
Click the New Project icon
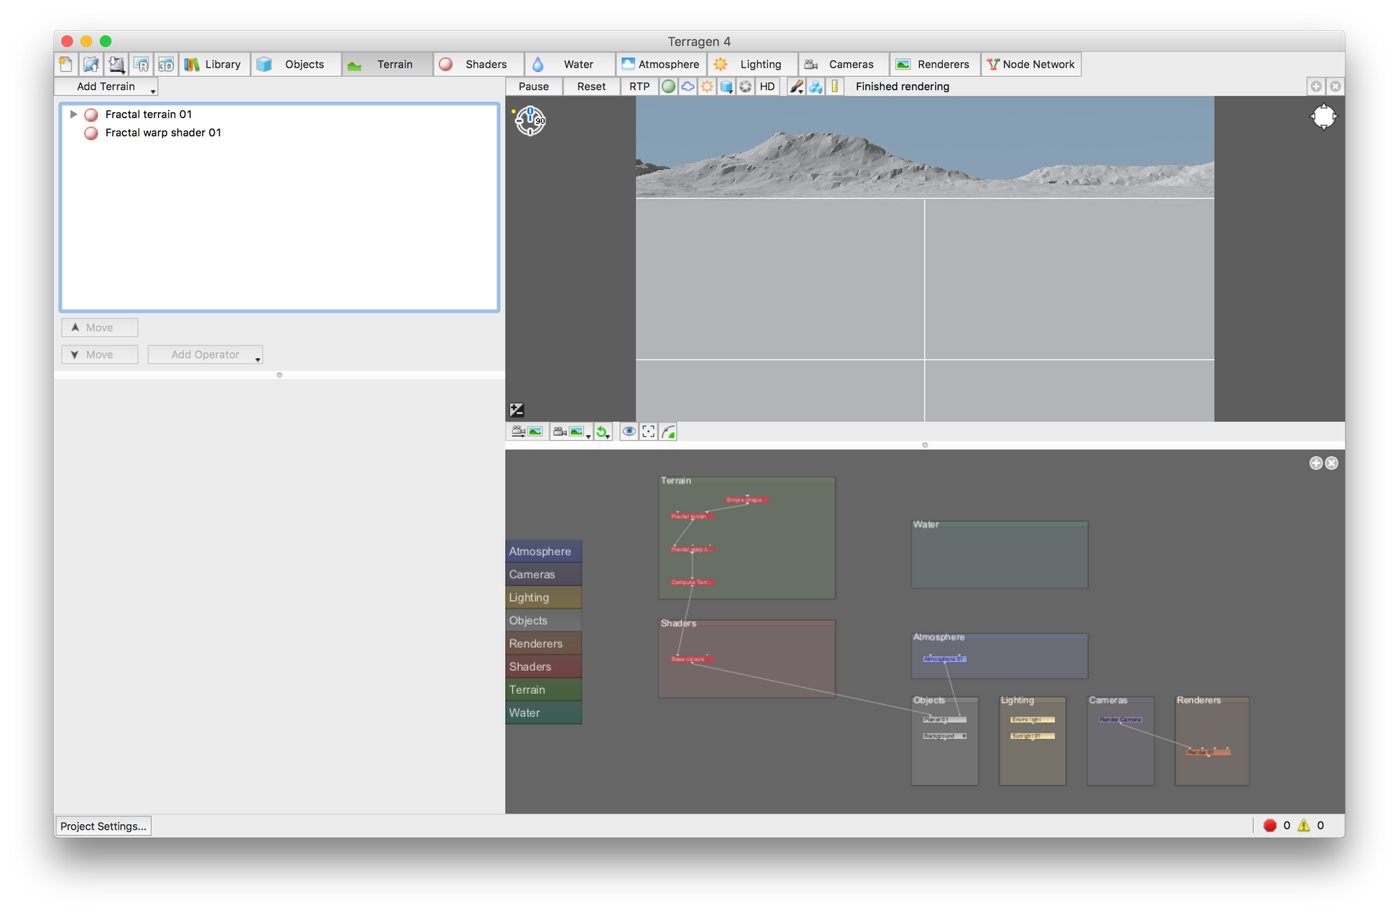66,64
